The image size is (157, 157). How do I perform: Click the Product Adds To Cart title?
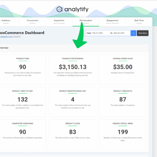(23, 91)
